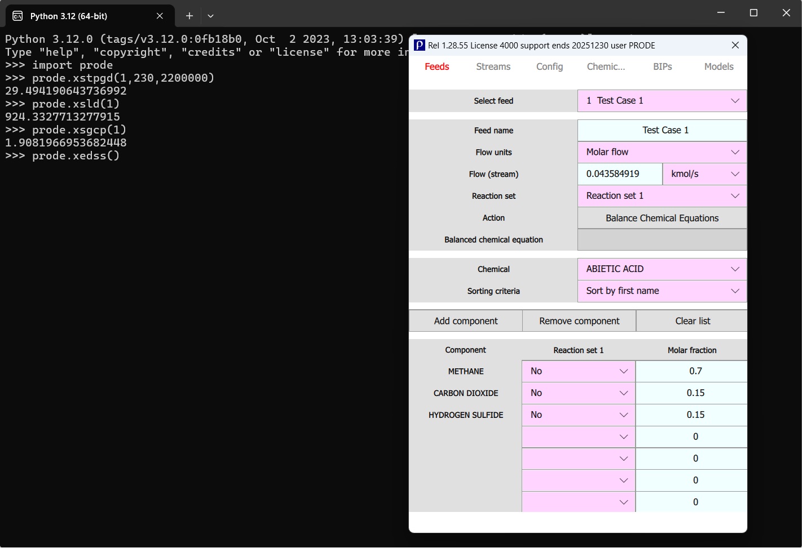Click the Prode 'P' icon in dialog title
Screen dimensions: 803x548
tap(420, 46)
